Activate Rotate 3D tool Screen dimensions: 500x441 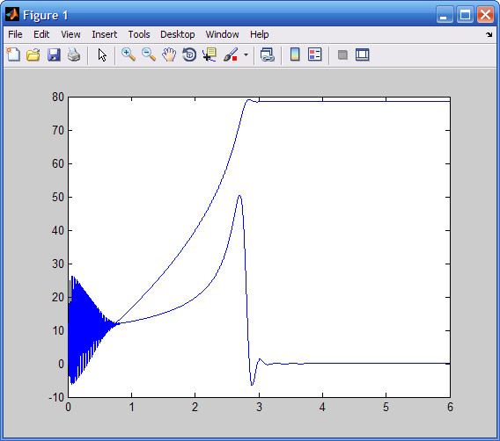point(189,54)
